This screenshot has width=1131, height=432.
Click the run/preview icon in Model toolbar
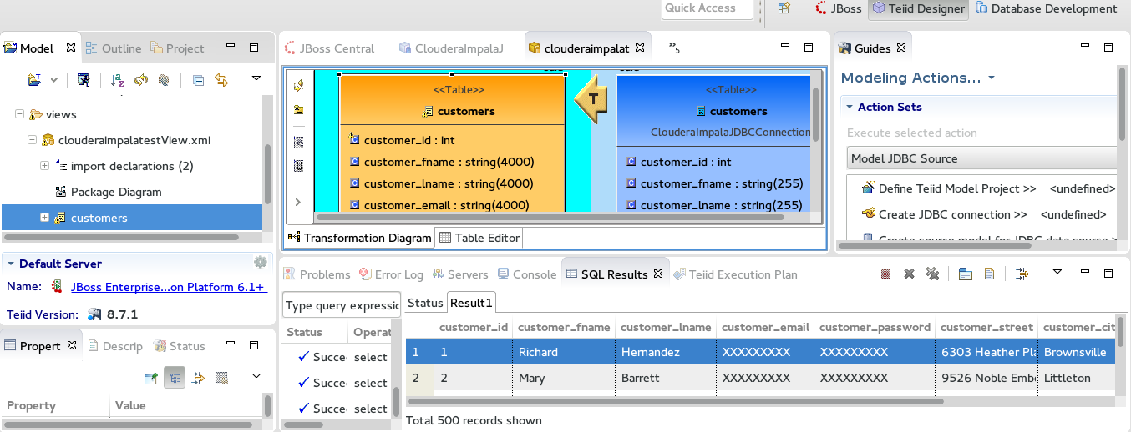84,80
